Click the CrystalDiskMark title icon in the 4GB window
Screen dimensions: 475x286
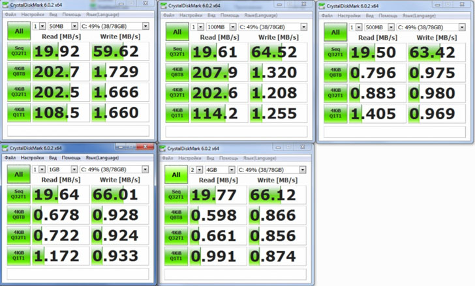coord(162,149)
